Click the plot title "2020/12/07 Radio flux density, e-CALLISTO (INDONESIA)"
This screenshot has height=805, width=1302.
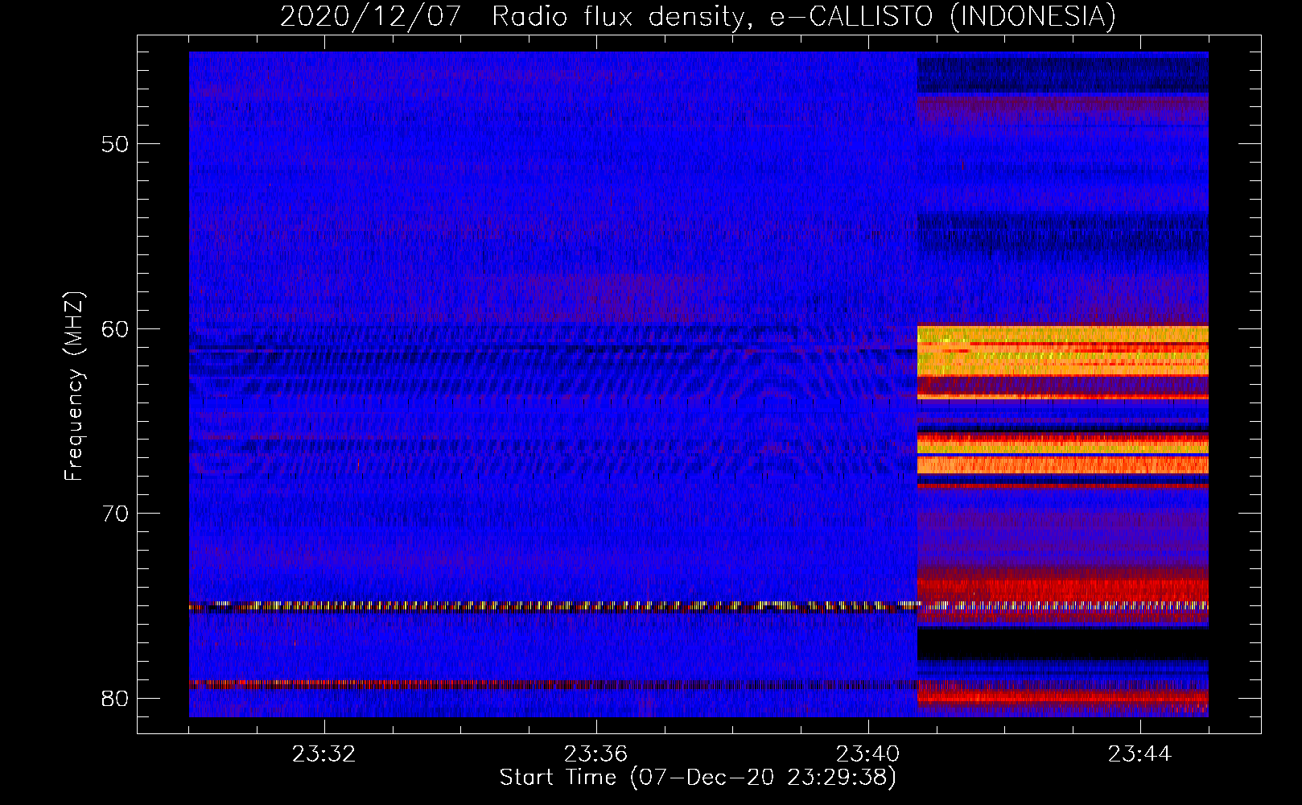click(x=698, y=16)
